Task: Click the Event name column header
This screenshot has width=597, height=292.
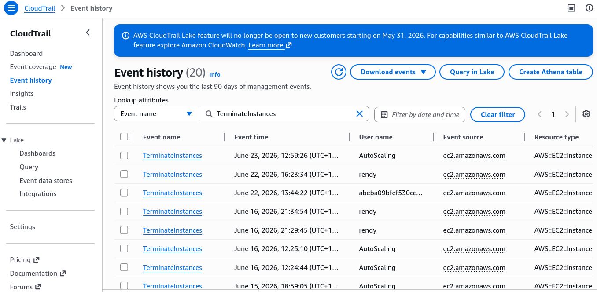Action: pyautogui.click(x=162, y=137)
